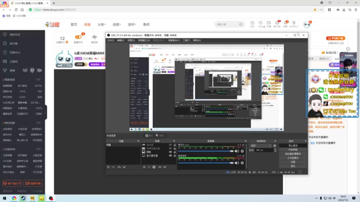This screenshot has width=360, height=202.
Task: Open OBS Tools menu
Action: pos(186,40)
